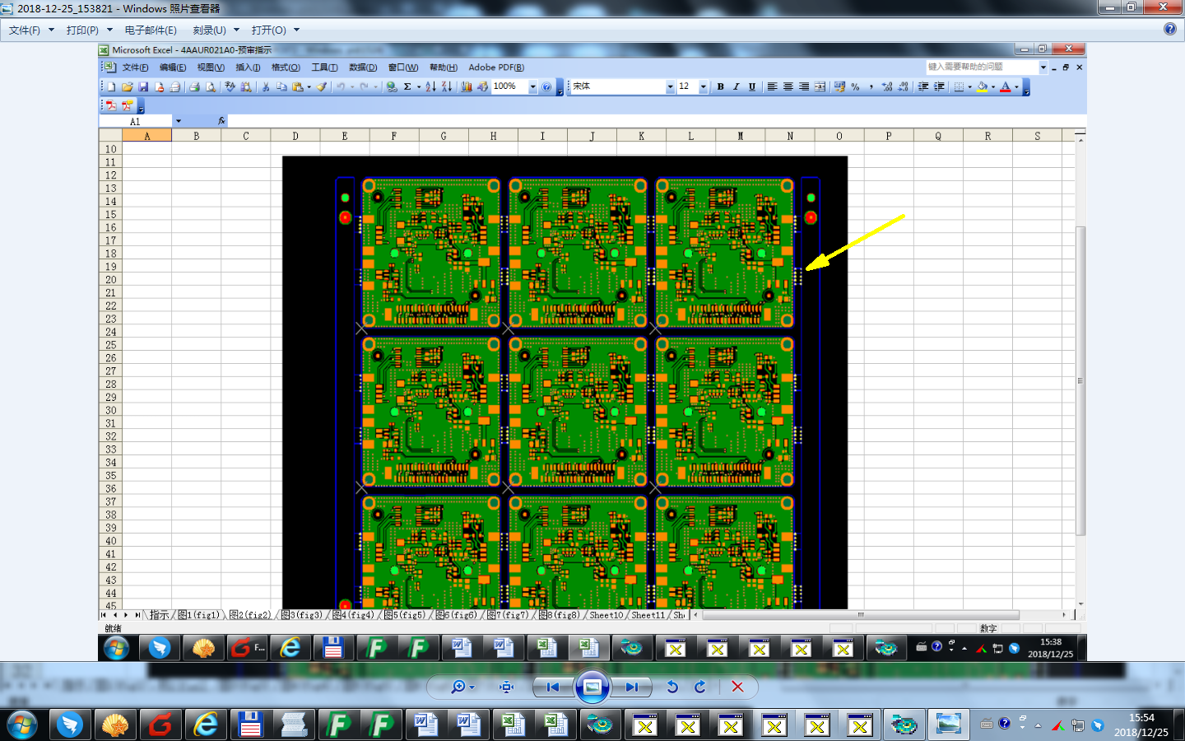
Task: Rotate the photo counterclockwise
Action: 672,687
